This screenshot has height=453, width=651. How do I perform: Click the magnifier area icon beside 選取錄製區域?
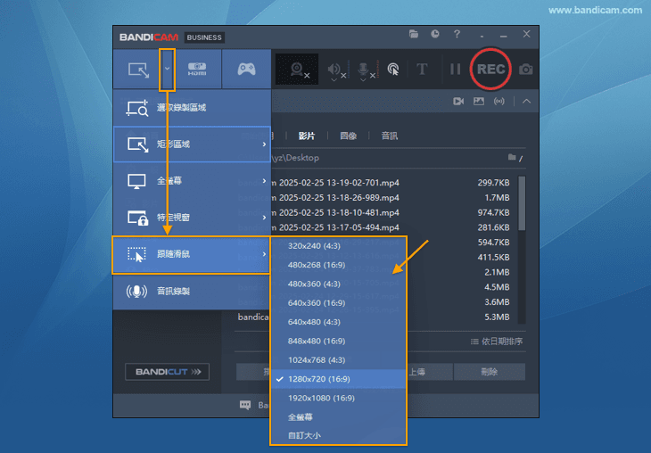coord(137,108)
